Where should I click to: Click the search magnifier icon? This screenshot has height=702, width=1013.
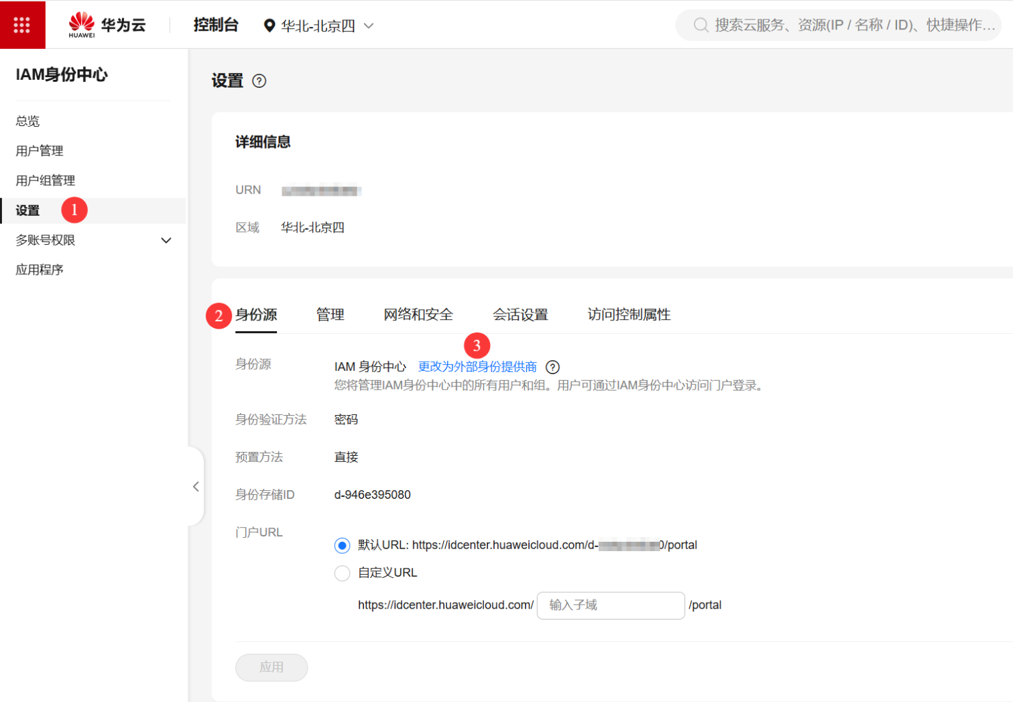tap(701, 25)
